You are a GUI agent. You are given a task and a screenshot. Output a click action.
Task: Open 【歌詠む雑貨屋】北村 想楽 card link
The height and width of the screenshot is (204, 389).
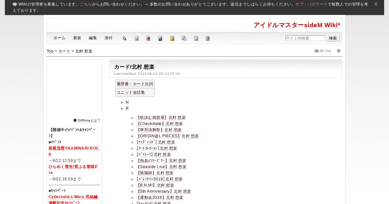(161, 118)
